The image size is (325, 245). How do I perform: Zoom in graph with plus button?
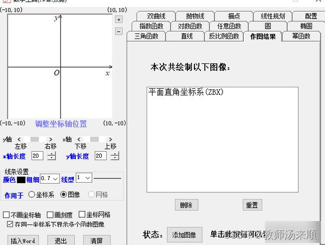[x=119, y=20]
